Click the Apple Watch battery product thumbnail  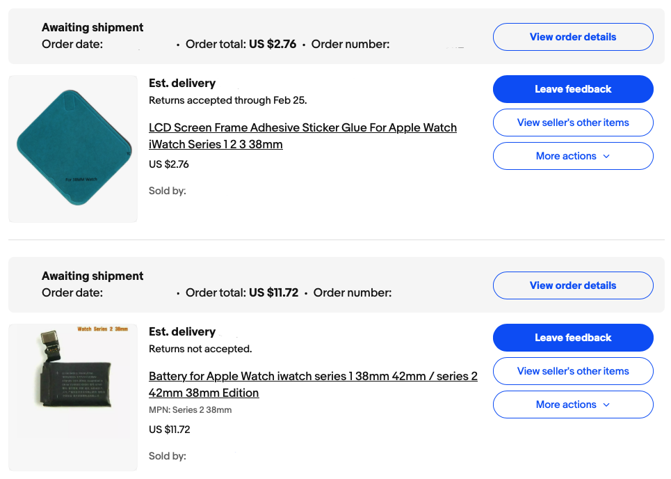[73, 397]
